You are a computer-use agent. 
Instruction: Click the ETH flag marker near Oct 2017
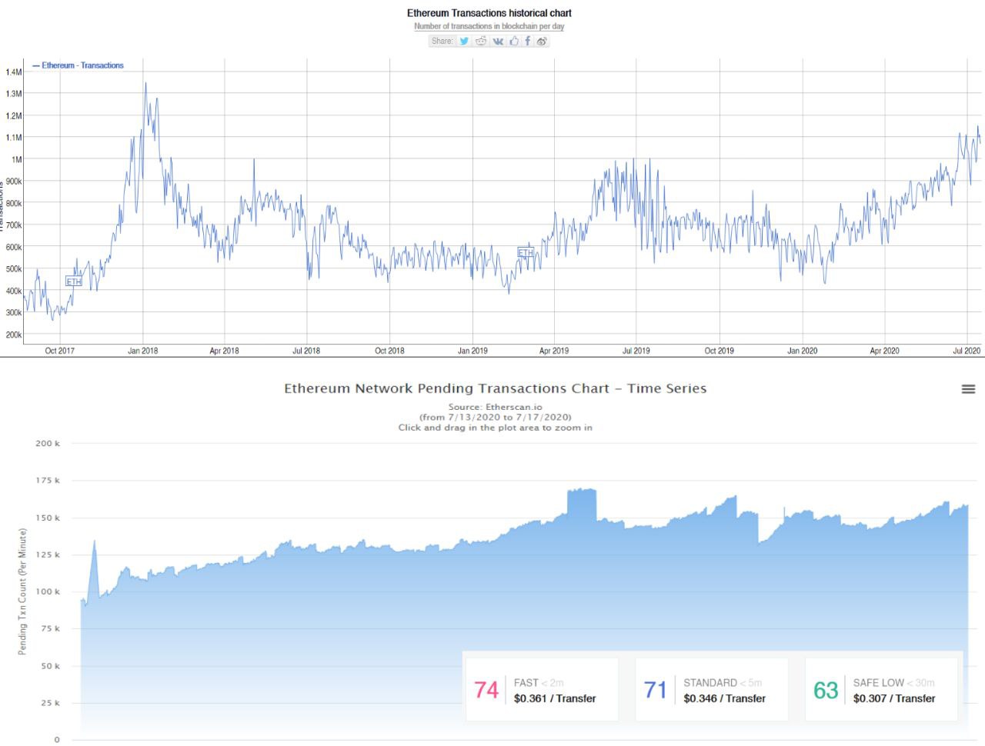click(x=73, y=281)
